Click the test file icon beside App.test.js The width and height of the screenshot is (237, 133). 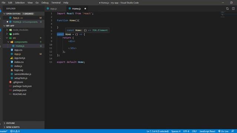(x=12, y=58)
